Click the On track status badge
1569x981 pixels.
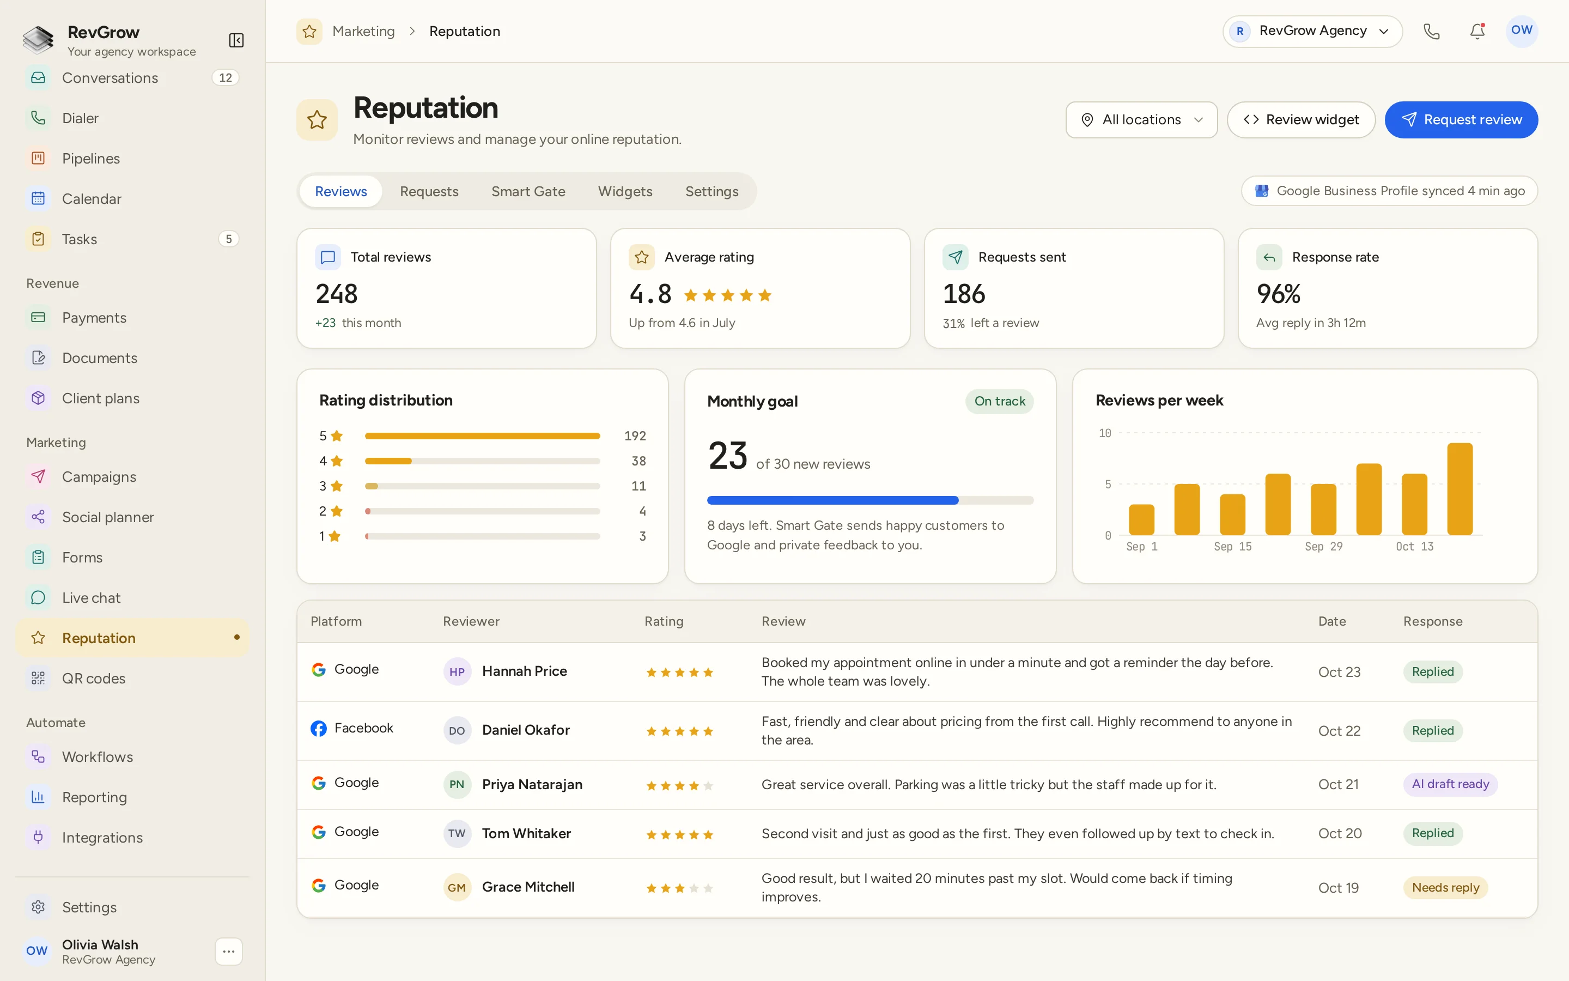[x=999, y=401]
